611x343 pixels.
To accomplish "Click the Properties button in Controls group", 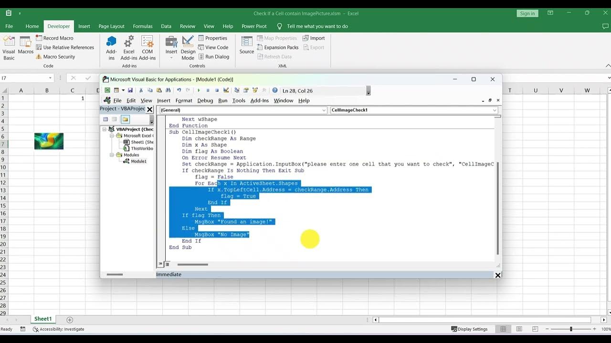I will tap(212, 38).
